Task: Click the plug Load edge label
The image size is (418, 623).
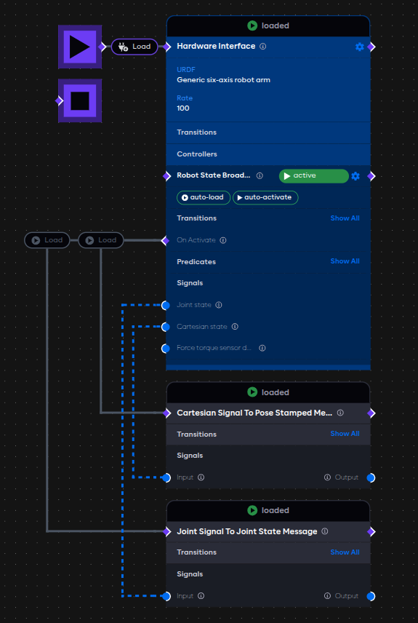Action: (x=134, y=47)
